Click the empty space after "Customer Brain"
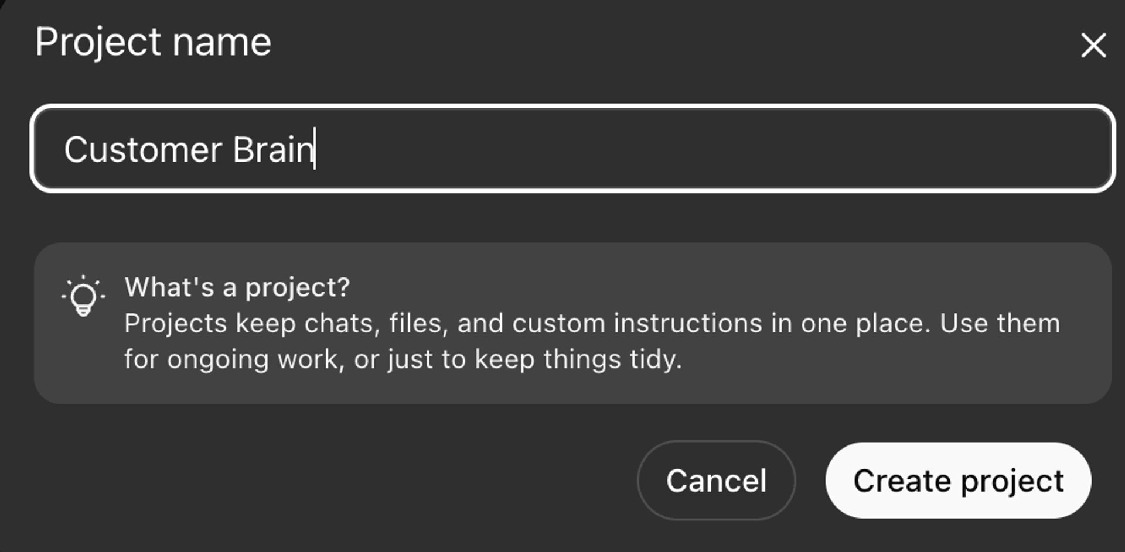Image resolution: width=1125 pixels, height=552 pixels. [x=703, y=149]
